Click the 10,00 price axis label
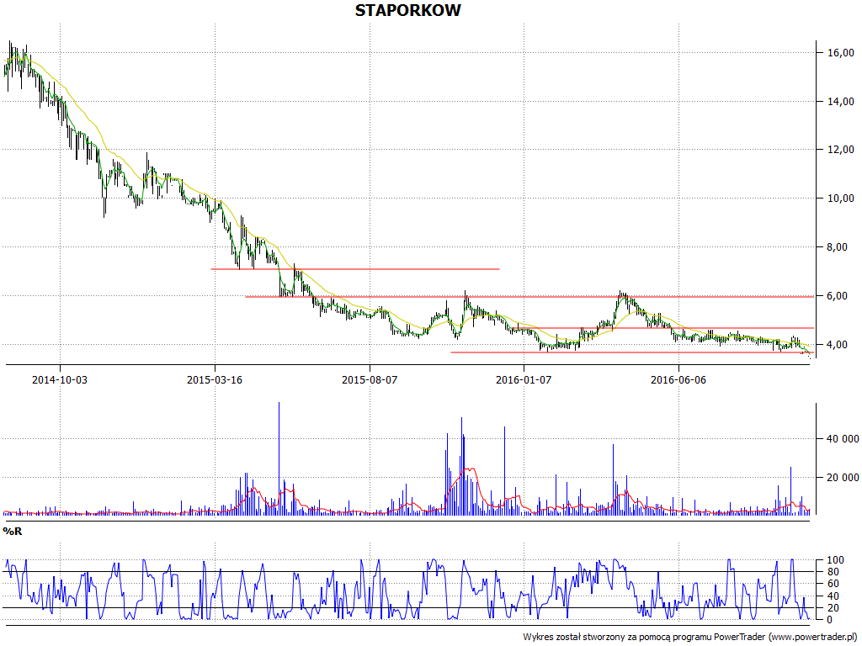This screenshot has width=862, height=646. (x=841, y=199)
